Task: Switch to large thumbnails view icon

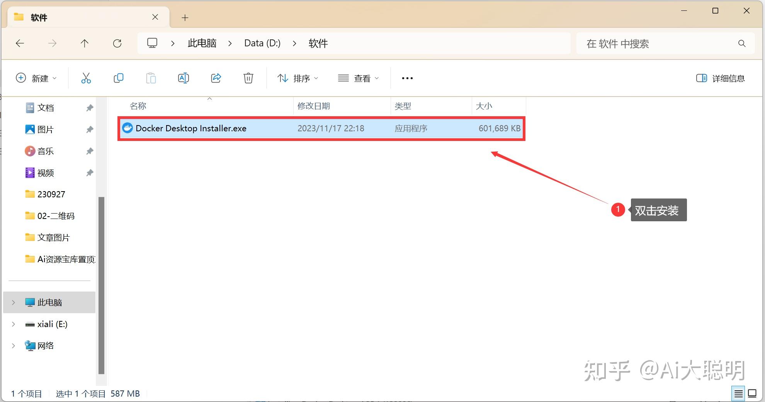Action: click(x=752, y=394)
